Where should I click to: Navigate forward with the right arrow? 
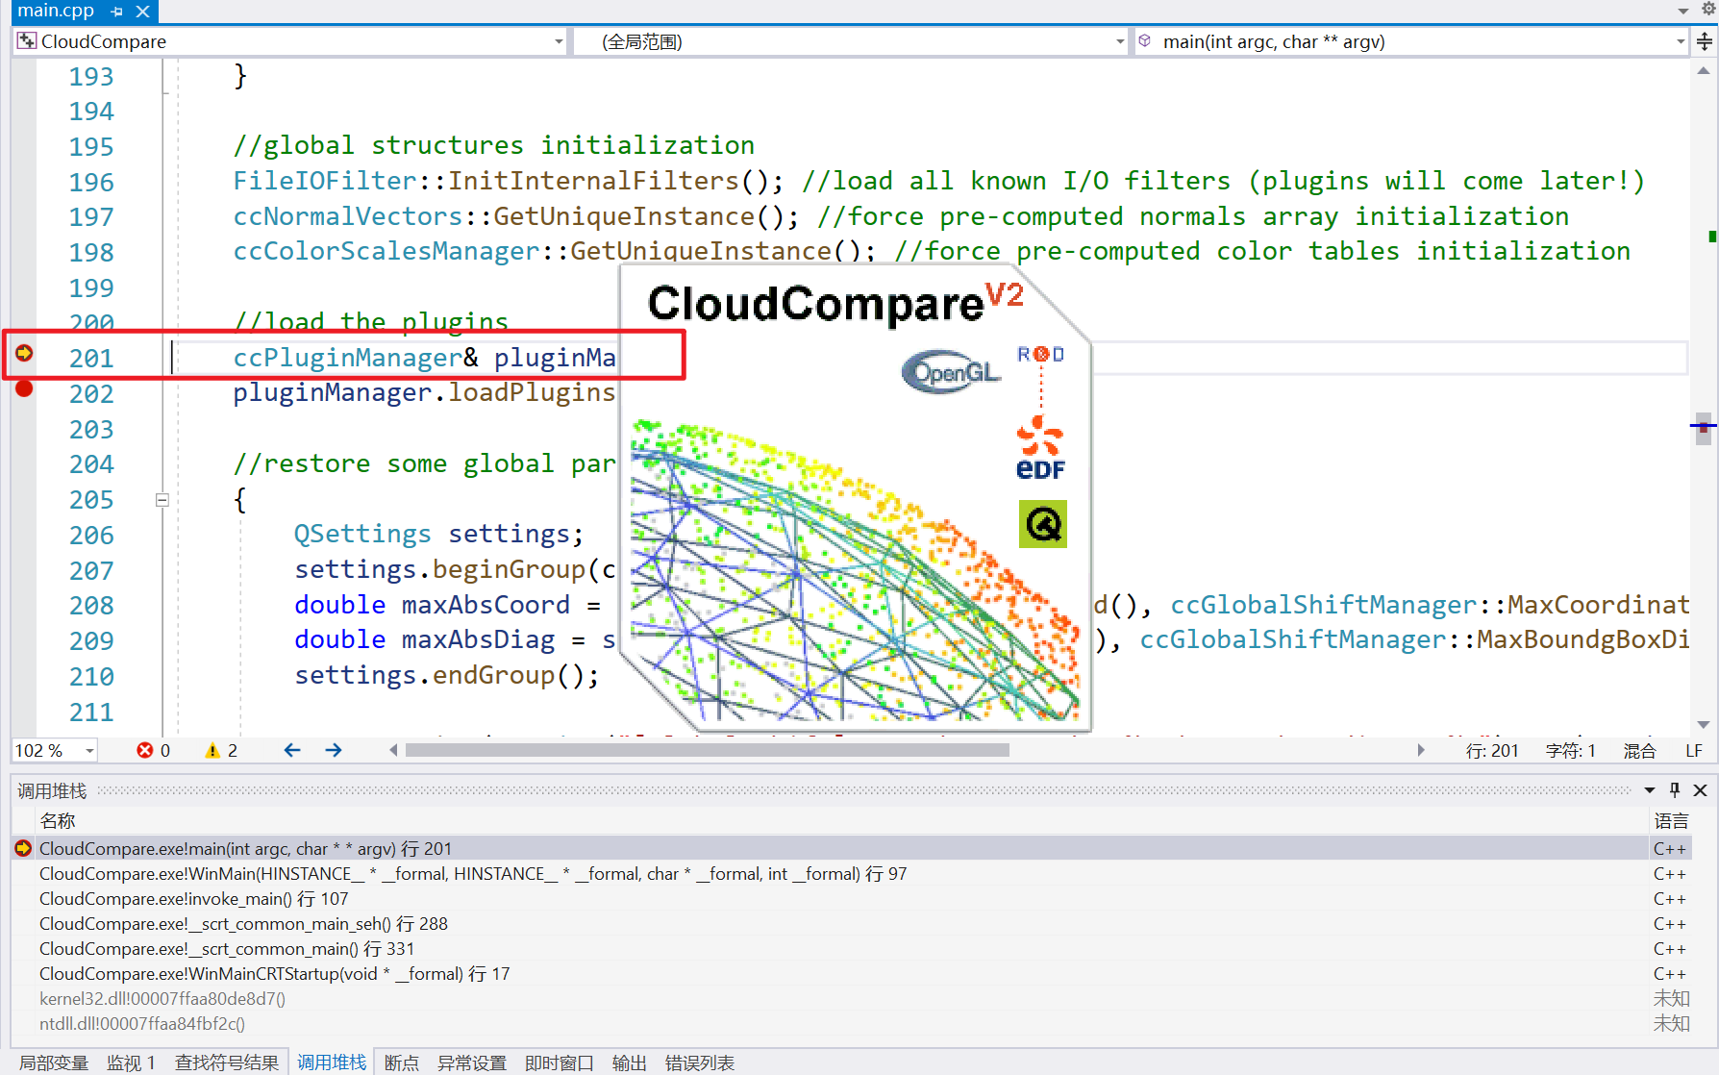[x=334, y=750]
